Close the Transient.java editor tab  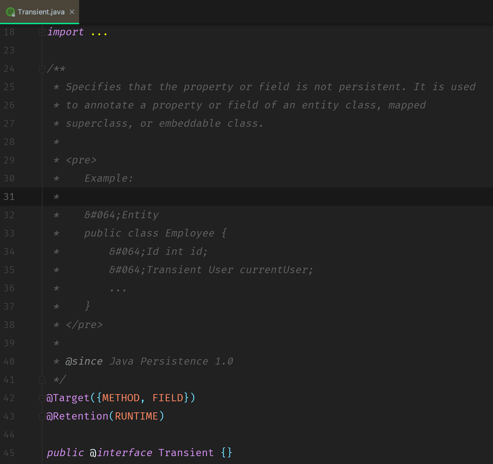(x=72, y=12)
